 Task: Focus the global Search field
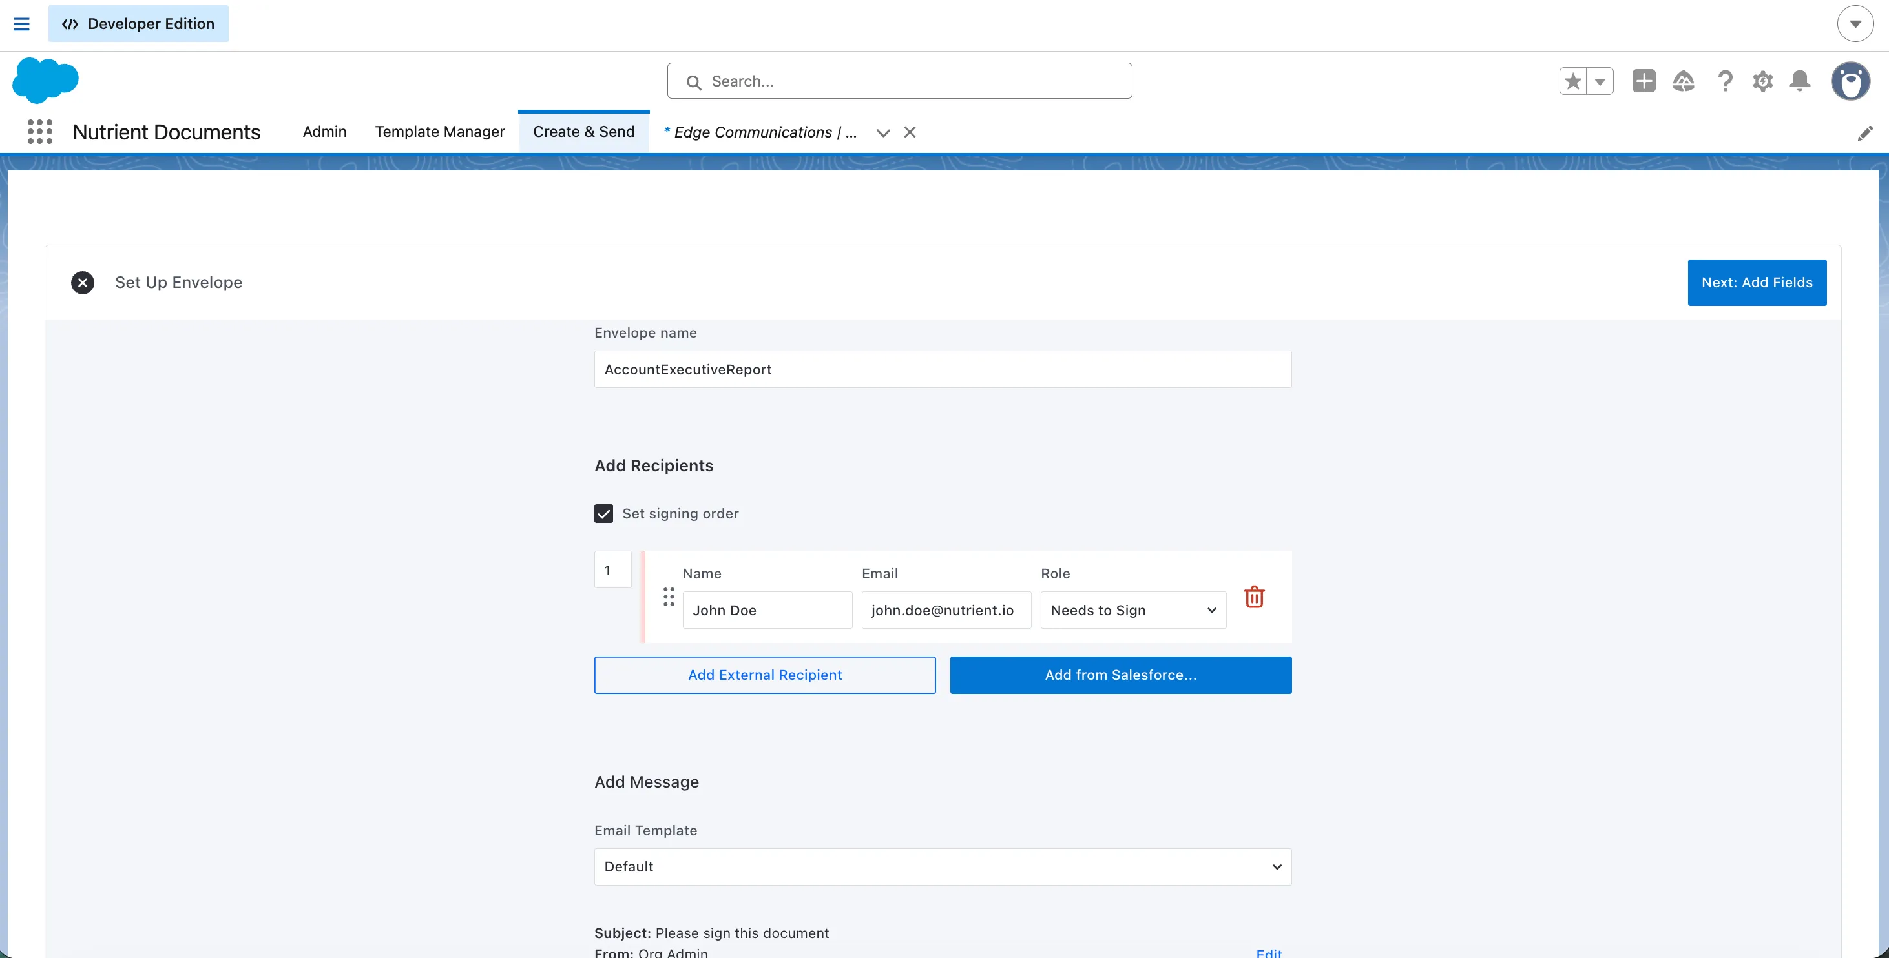pyautogui.click(x=899, y=81)
